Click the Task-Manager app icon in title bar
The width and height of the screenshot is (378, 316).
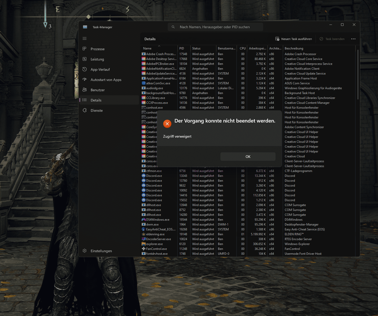pos(85,27)
